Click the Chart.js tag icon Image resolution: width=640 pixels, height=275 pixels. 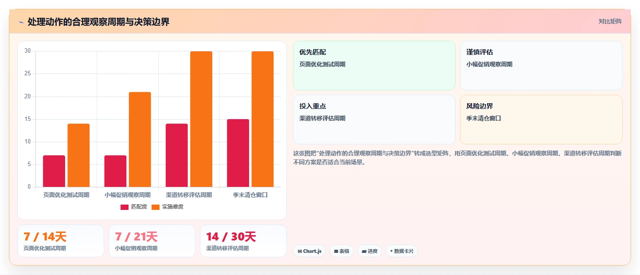pos(300,251)
